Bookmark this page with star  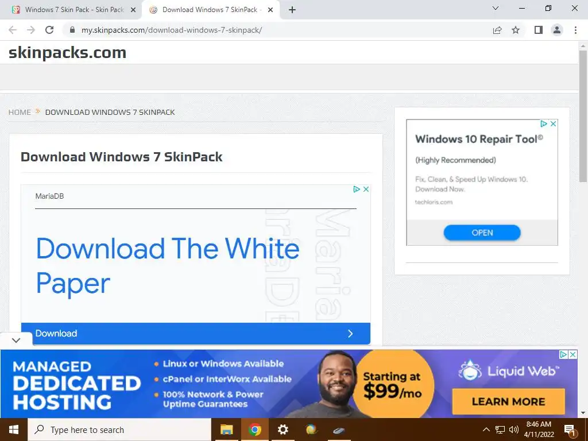coord(516,30)
